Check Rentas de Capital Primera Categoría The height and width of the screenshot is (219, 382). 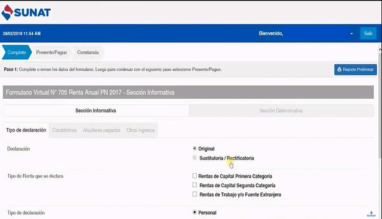(195, 176)
